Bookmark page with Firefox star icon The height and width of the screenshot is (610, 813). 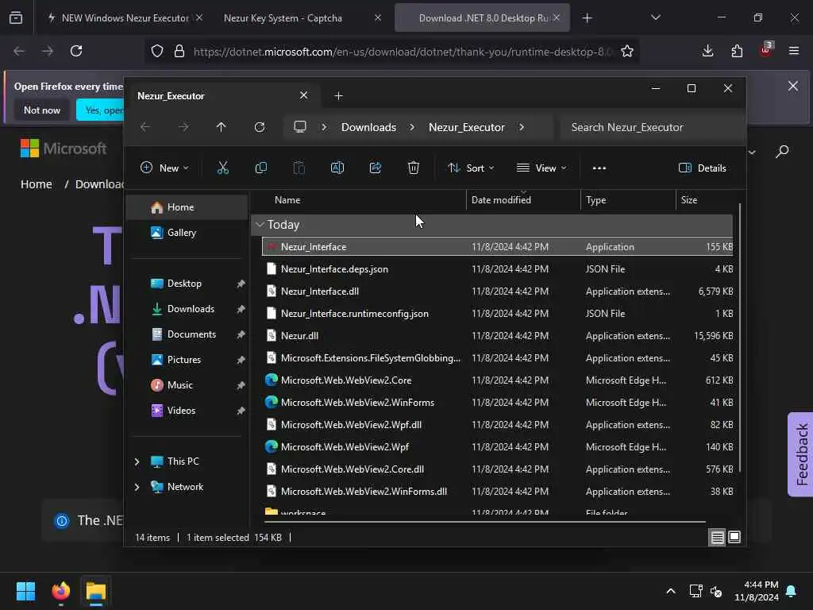tap(627, 51)
